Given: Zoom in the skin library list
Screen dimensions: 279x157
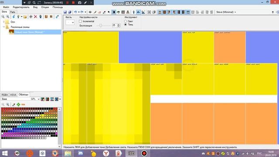Looking at the screenshot, I should point(8,17).
